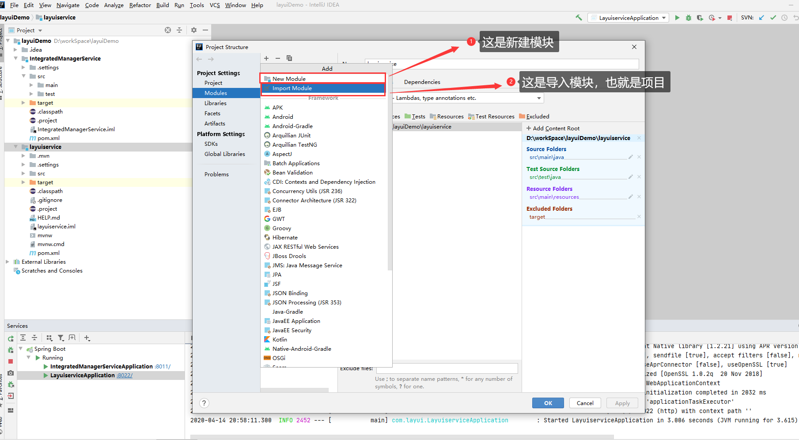
Task: Open the Navigate menu
Action: click(x=68, y=5)
